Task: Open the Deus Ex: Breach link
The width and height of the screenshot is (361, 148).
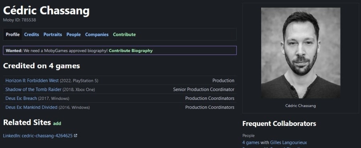Action: tap(21, 98)
